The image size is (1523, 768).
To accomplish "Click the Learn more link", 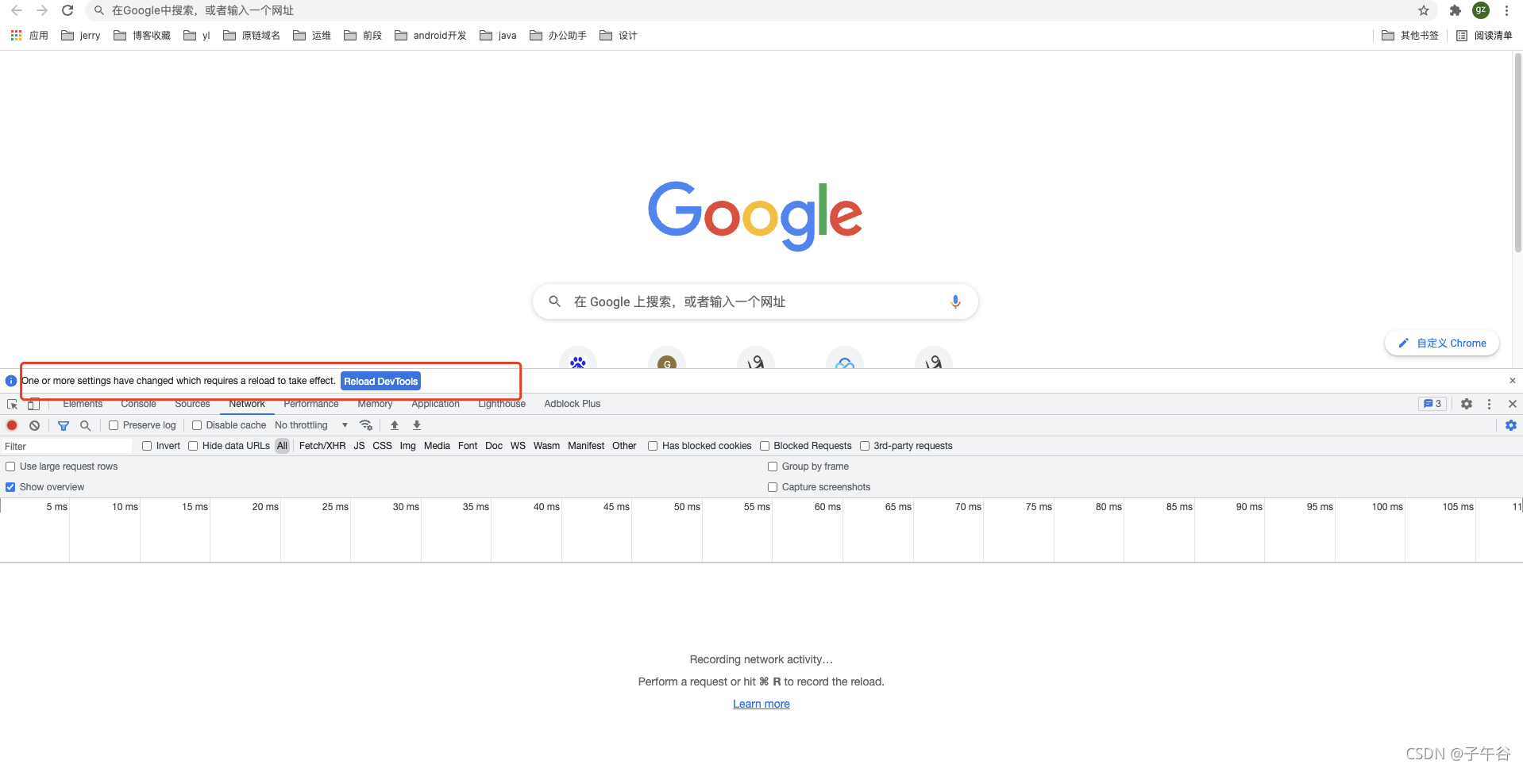I will pyautogui.click(x=761, y=704).
